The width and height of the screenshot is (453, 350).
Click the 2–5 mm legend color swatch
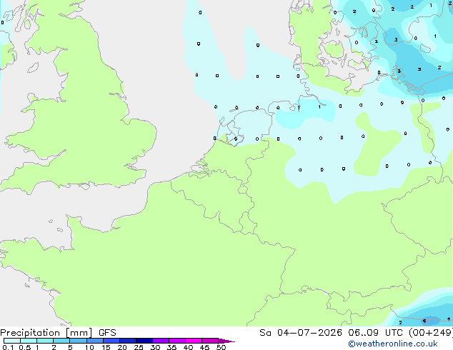coord(61,341)
